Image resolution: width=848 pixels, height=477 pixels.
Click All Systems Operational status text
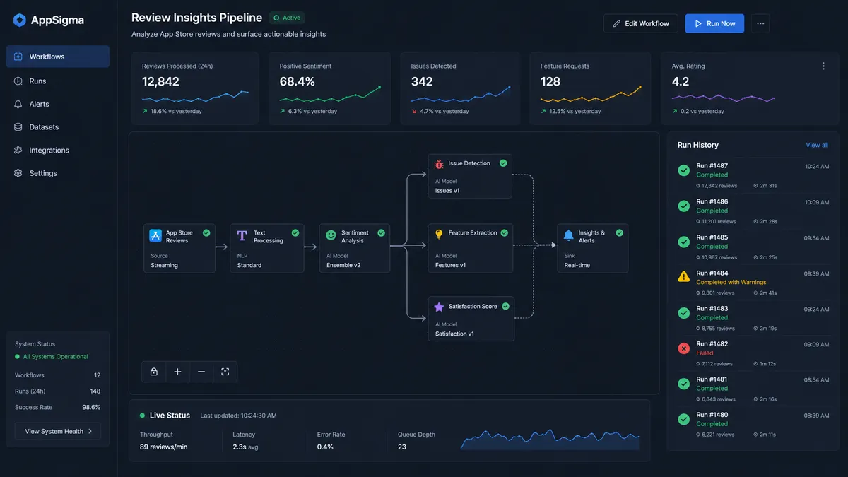click(56, 357)
